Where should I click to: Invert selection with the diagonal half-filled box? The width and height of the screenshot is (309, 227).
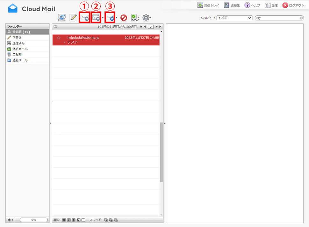[78, 220]
